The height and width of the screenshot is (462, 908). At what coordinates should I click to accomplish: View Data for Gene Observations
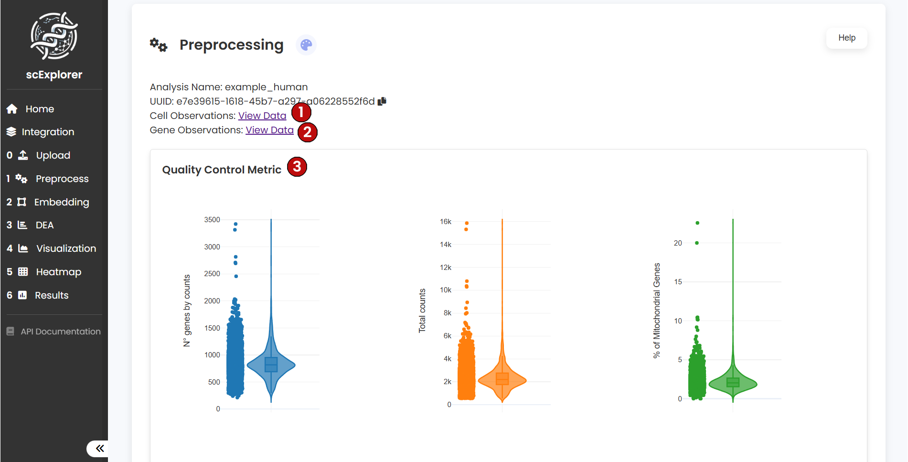coord(269,130)
